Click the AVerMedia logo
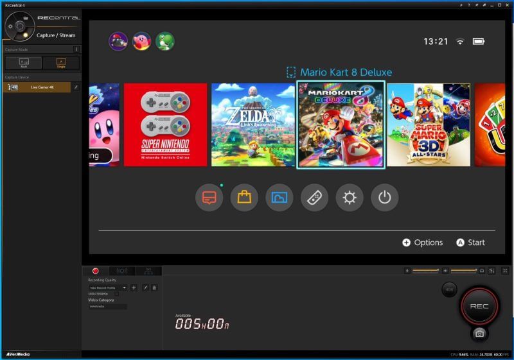514x360 pixels. click(18, 354)
